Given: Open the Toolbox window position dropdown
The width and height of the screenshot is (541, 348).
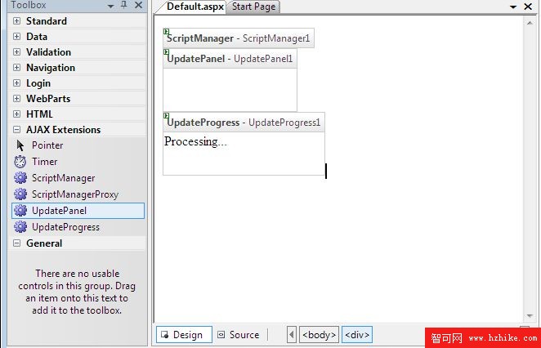Looking at the screenshot, I should (x=111, y=6).
